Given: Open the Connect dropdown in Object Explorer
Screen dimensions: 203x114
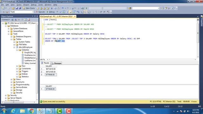Looking at the screenshot, I should click(6, 20).
